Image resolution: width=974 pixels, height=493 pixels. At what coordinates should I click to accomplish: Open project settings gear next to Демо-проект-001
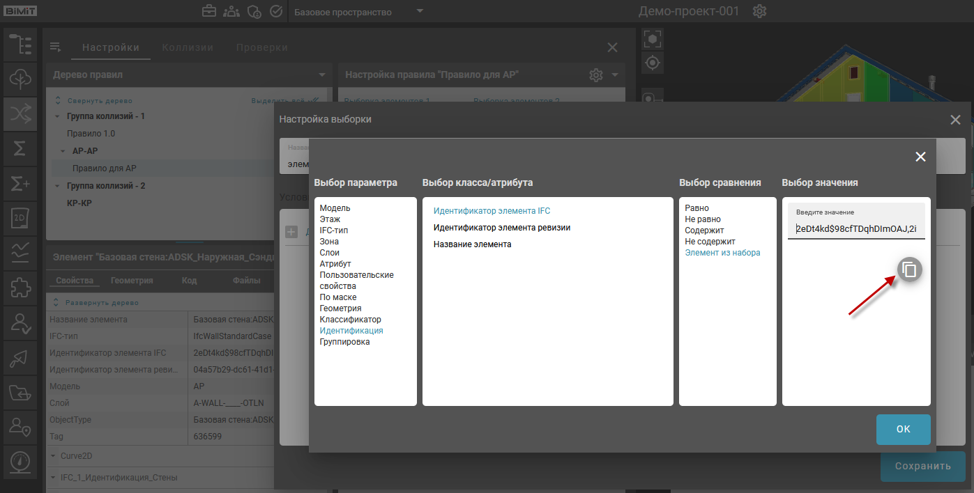(759, 11)
